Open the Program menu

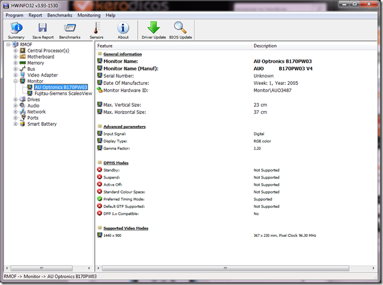[14, 15]
